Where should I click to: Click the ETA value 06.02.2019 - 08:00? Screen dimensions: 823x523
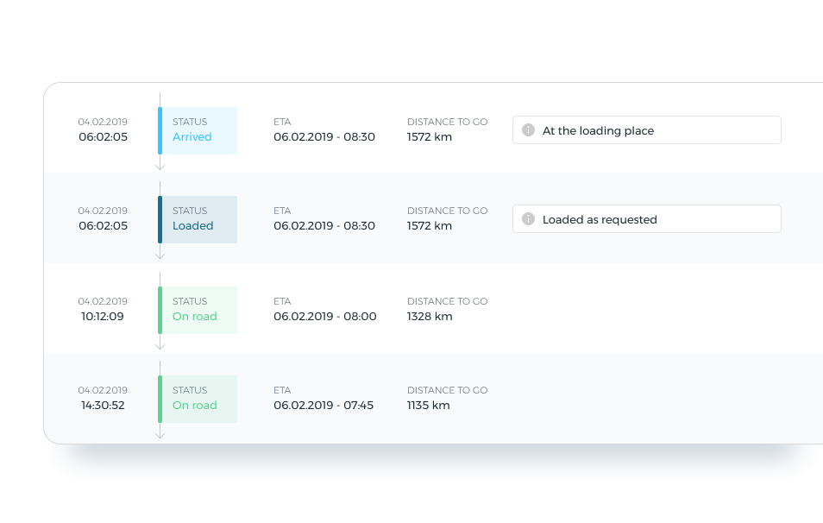pos(324,317)
